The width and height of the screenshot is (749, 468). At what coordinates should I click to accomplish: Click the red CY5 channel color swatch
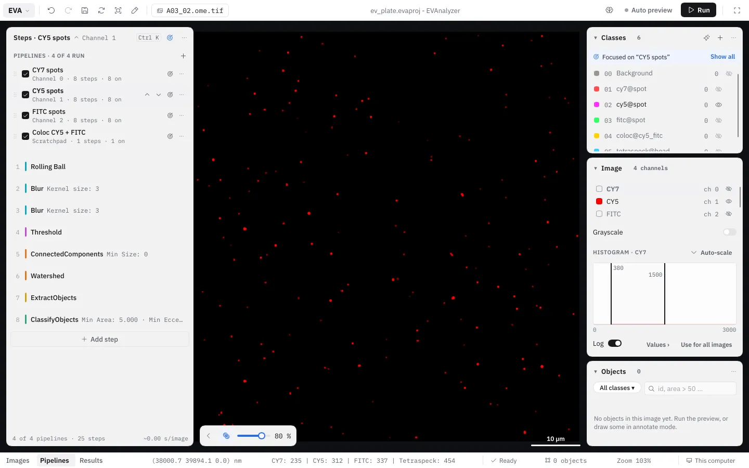click(x=599, y=201)
